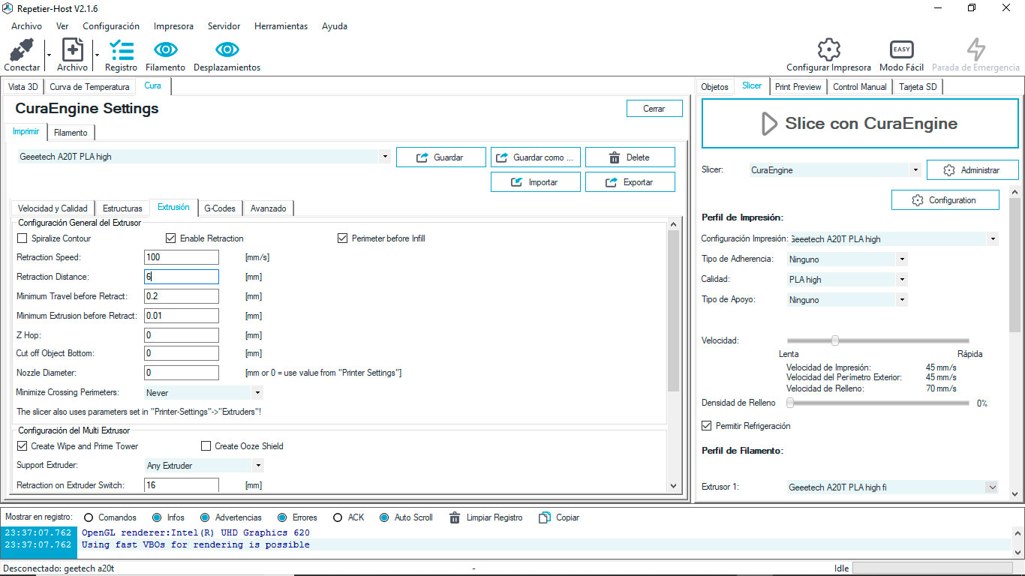This screenshot has width=1025, height=576.
Task: Open the Support Extruder dropdown
Action: pos(257,466)
